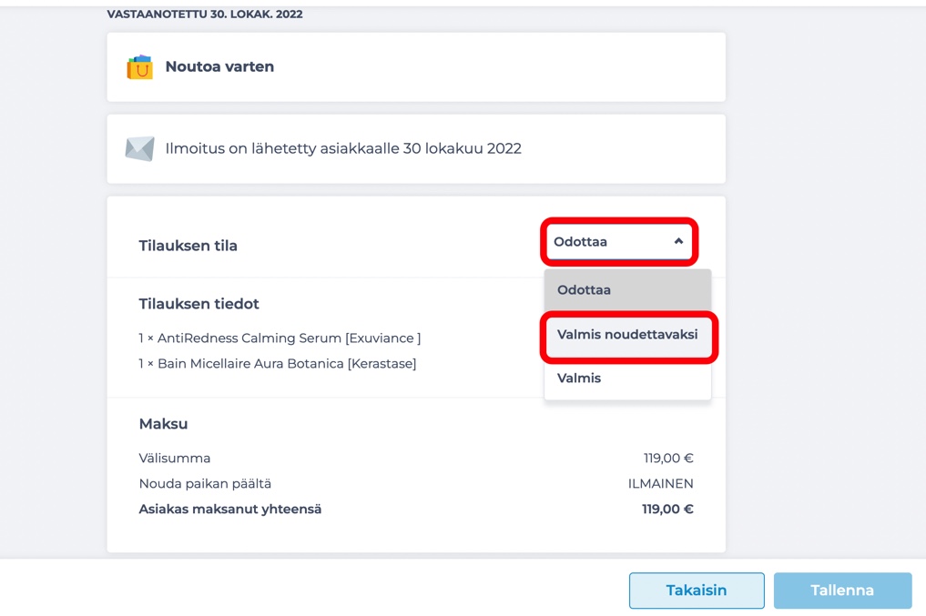926x616 pixels.
Task: Click the Tilauksen tila label
Action: coord(188,246)
